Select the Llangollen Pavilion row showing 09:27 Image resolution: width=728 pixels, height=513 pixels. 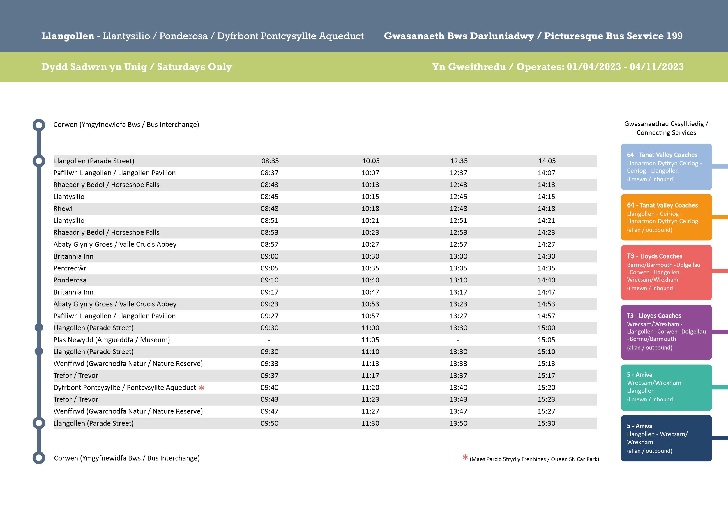pyautogui.click(x=325, y=316)
